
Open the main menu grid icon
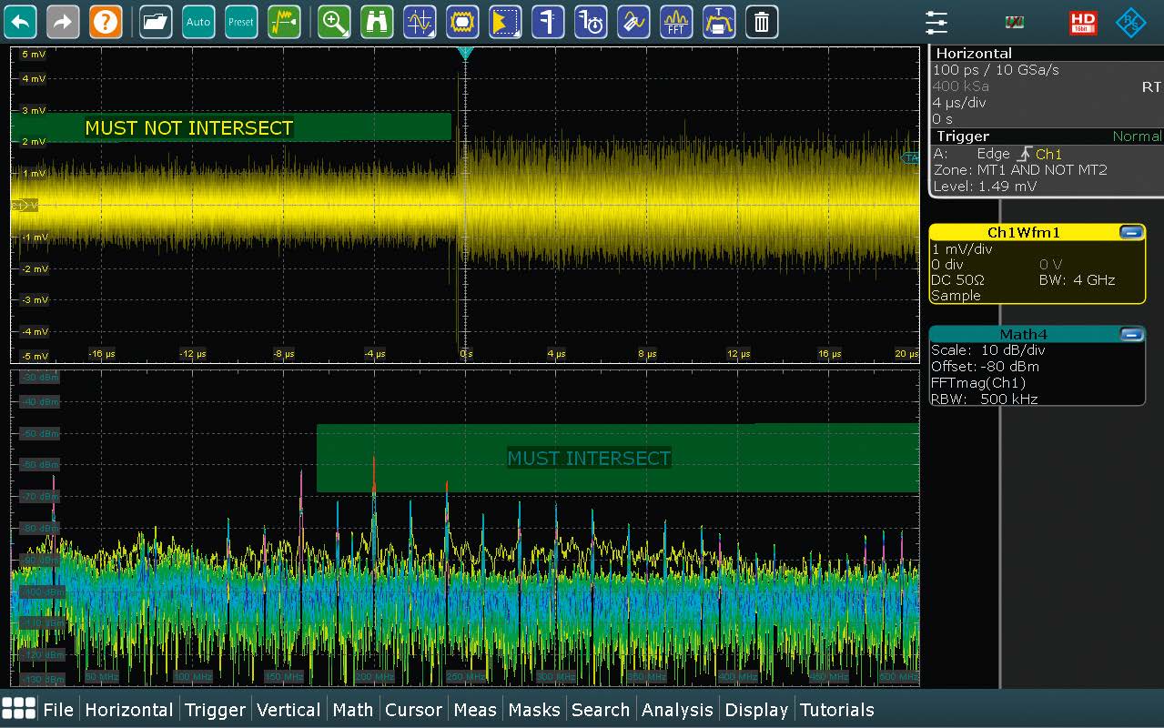tap(19, 709)
